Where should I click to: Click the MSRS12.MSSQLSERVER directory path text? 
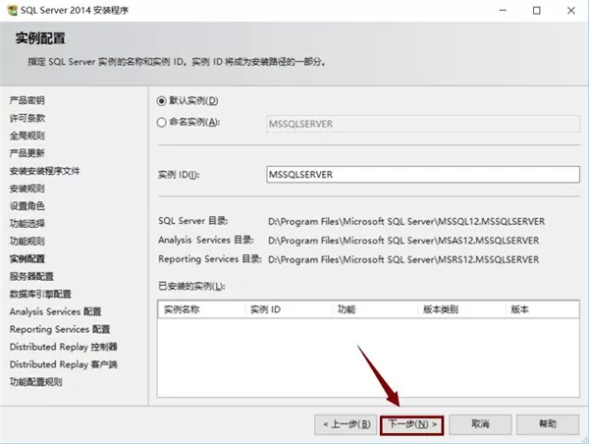pos(403,259)
